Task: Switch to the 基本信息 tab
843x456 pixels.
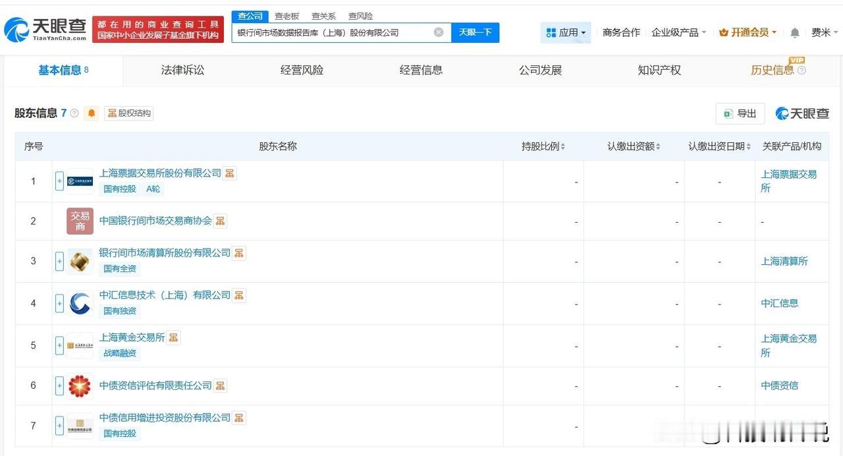Action: (63, 71)
